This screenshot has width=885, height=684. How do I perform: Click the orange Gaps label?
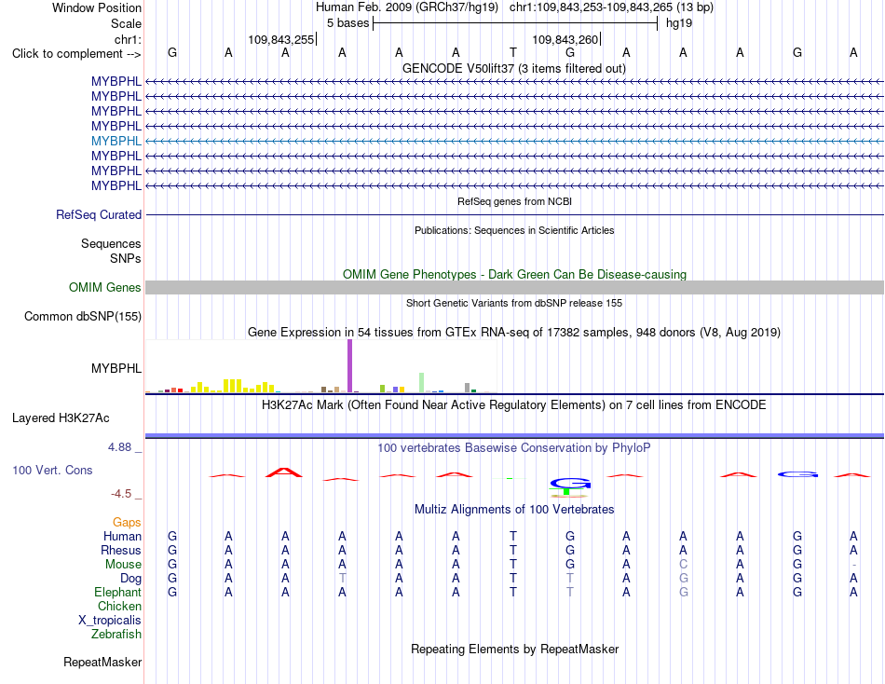pos(127,523)
